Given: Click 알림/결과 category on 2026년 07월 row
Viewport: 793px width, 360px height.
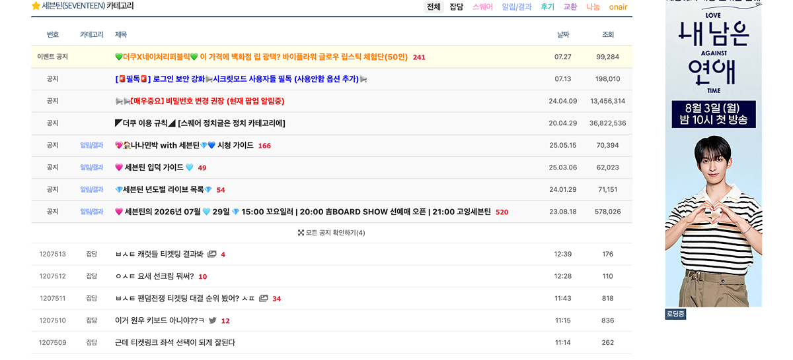Looking at the screenshot, I should tap(92, 212).
